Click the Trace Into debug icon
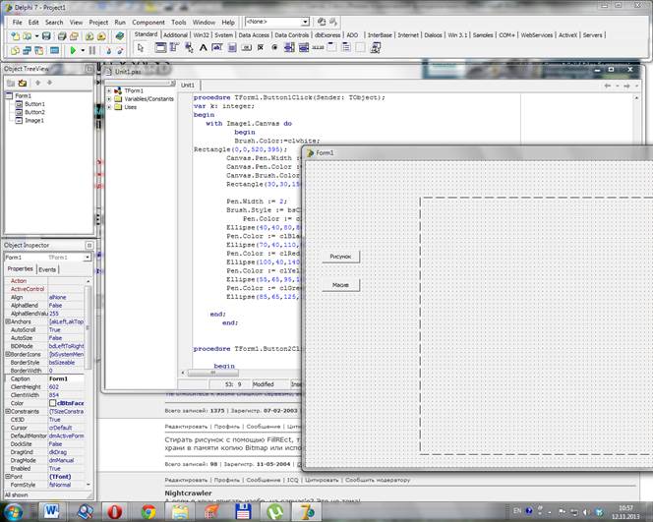Viewport: 653px width, 522px height. (109, 51)
